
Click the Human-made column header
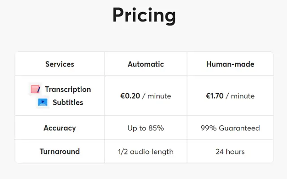230,64
